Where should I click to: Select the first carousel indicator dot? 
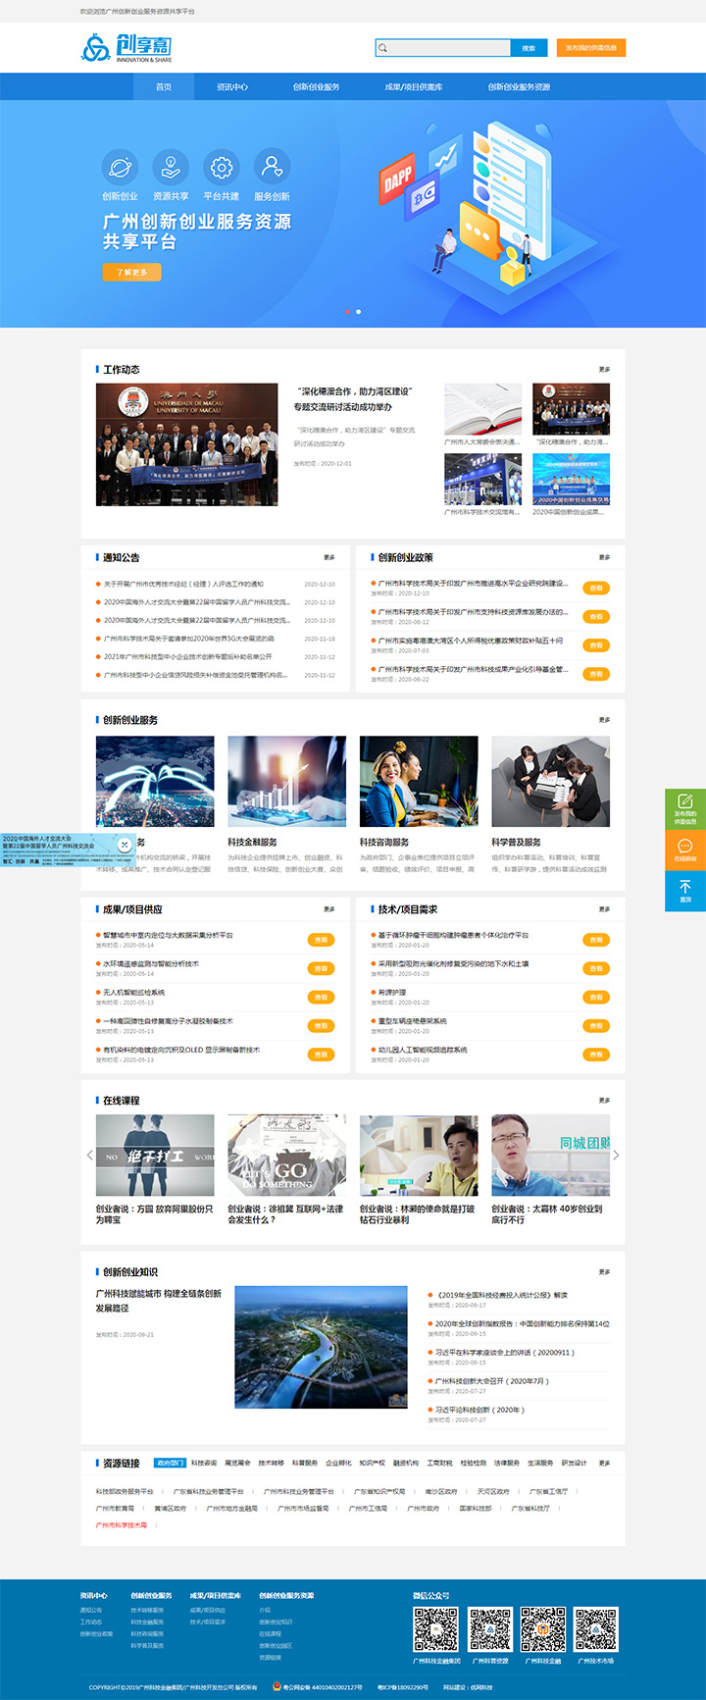(x=347, y=311)
